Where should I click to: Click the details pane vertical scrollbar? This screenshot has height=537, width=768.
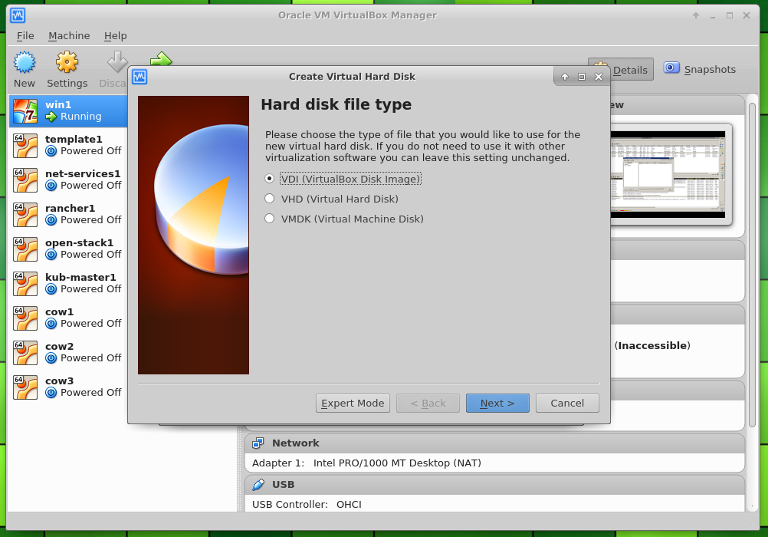tap(753, 265)
